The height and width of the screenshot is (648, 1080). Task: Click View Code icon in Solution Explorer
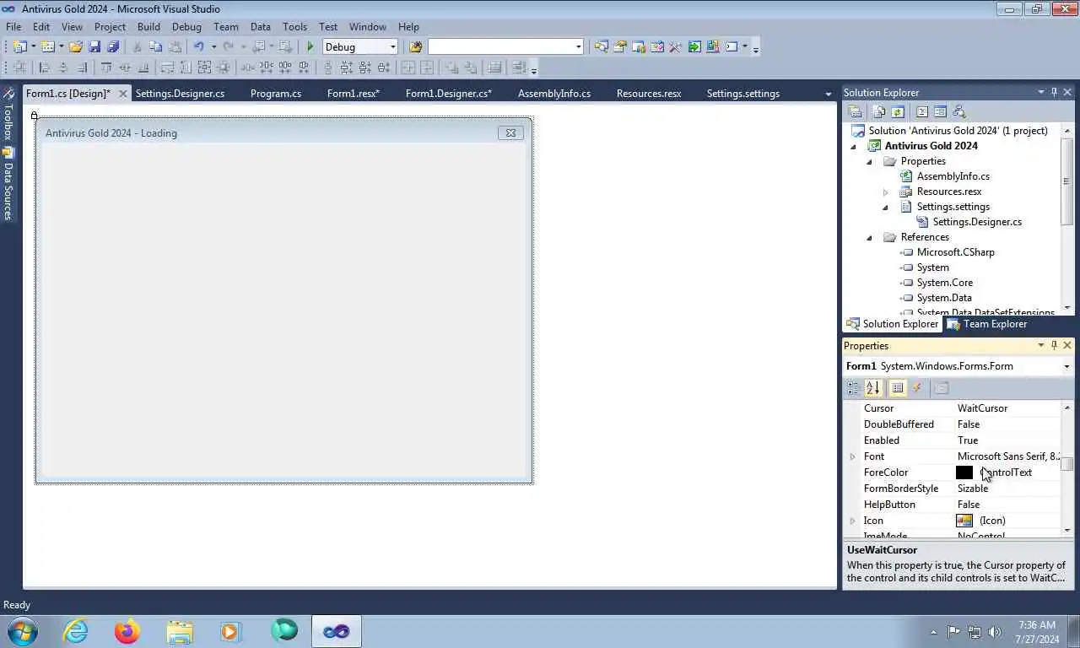pyautogui.click(x=922, y=111)
